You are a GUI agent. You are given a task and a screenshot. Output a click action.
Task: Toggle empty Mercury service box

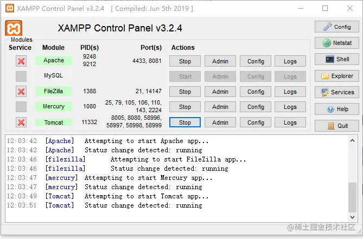pos(21,107)
